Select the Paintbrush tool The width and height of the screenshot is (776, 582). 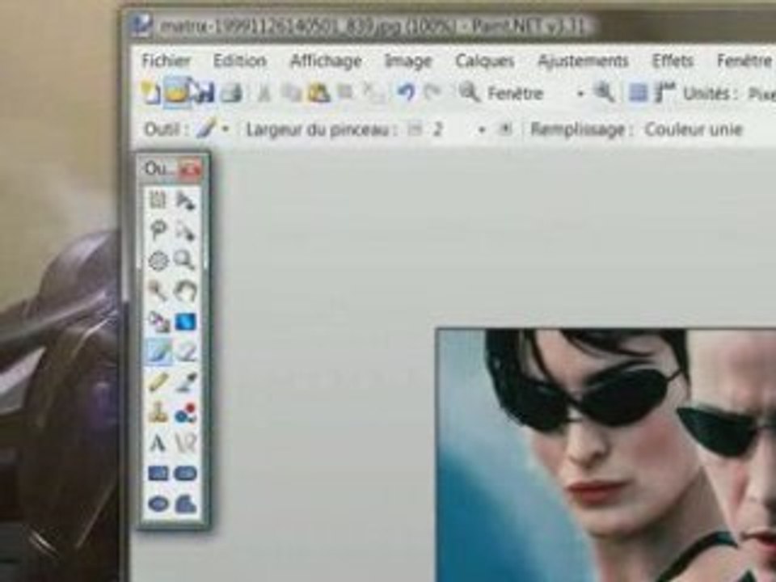click(158, 352)
